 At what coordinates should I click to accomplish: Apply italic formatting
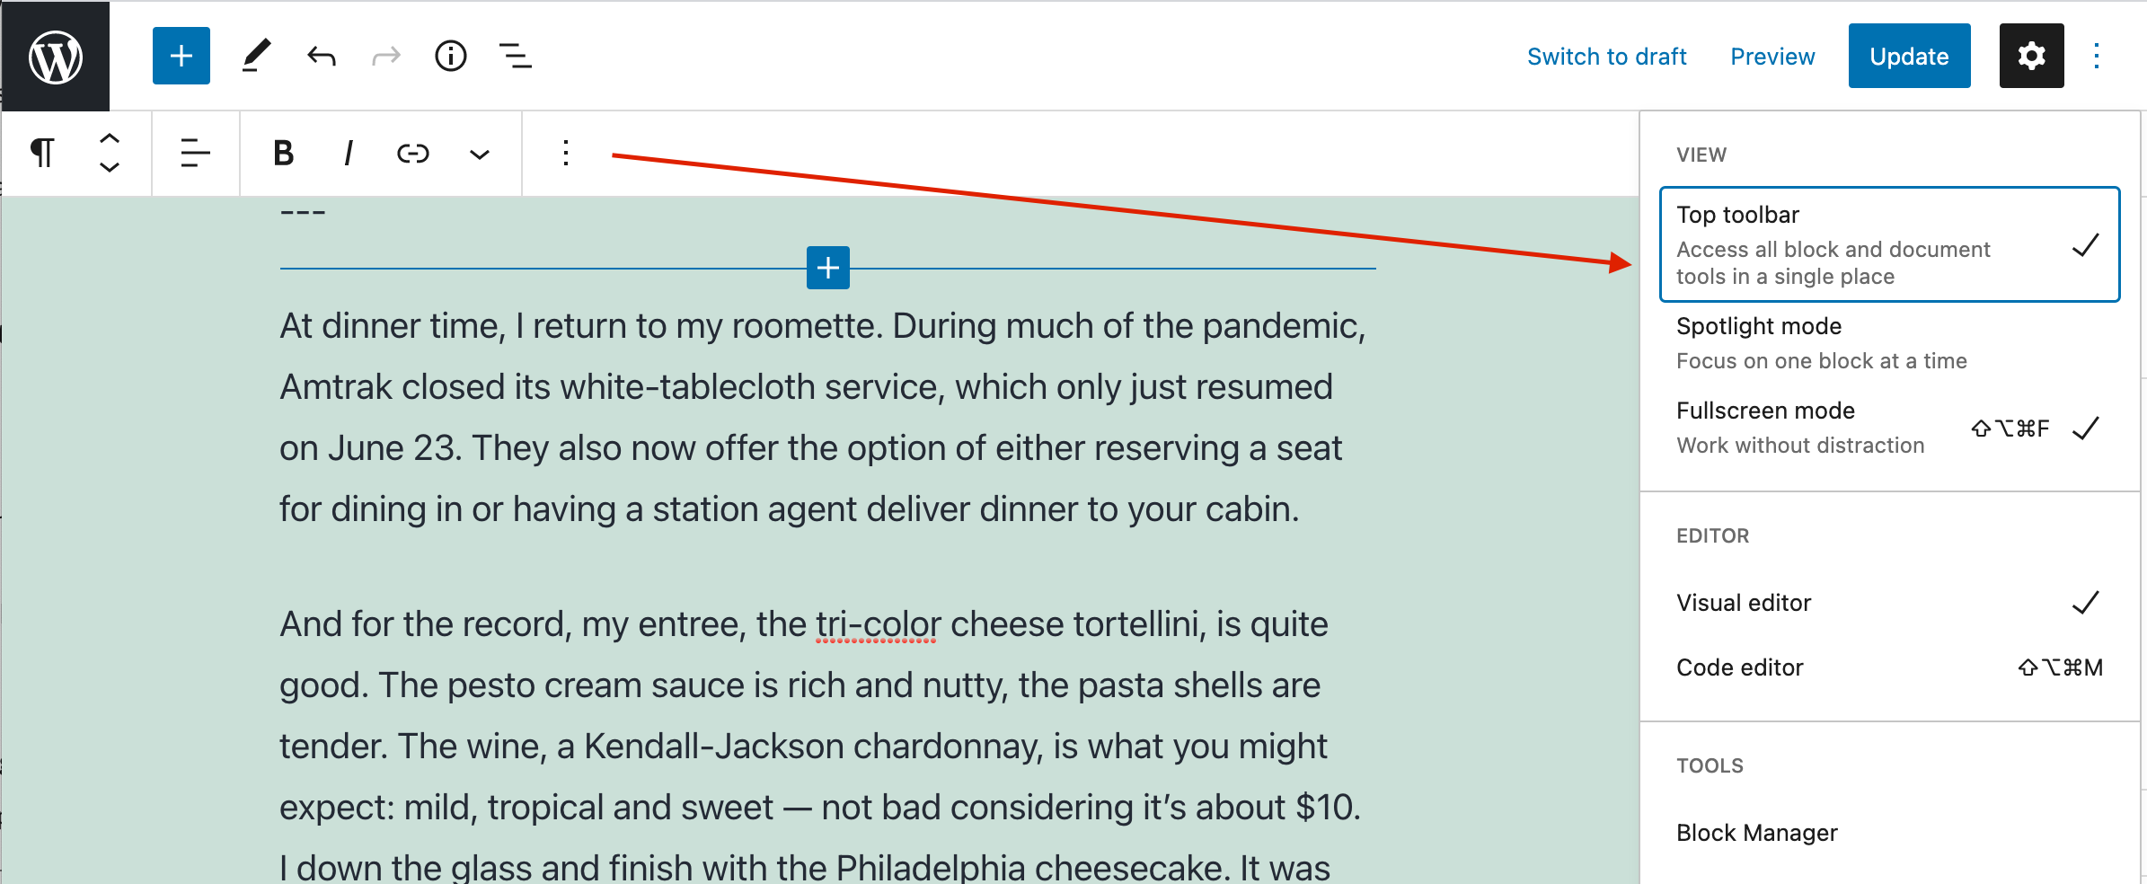point(348,154)
